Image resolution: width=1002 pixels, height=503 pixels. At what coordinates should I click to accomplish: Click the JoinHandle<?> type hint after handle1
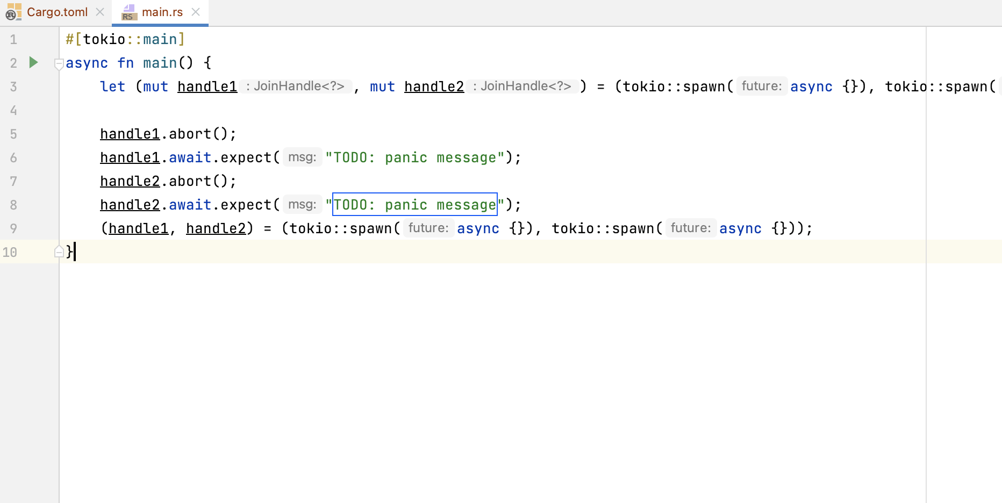296,86
